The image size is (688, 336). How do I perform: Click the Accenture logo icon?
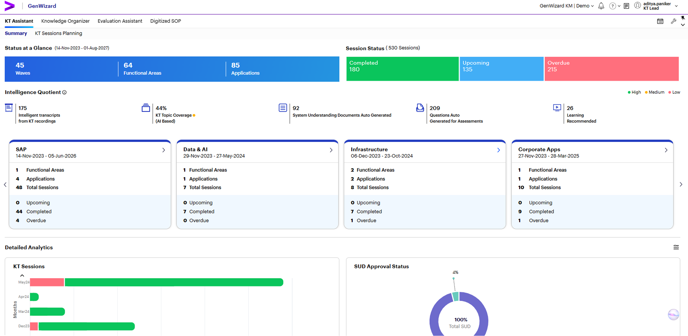10,6
